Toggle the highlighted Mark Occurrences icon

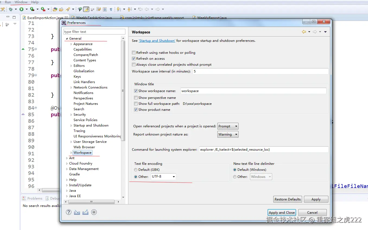pos(86,9)
